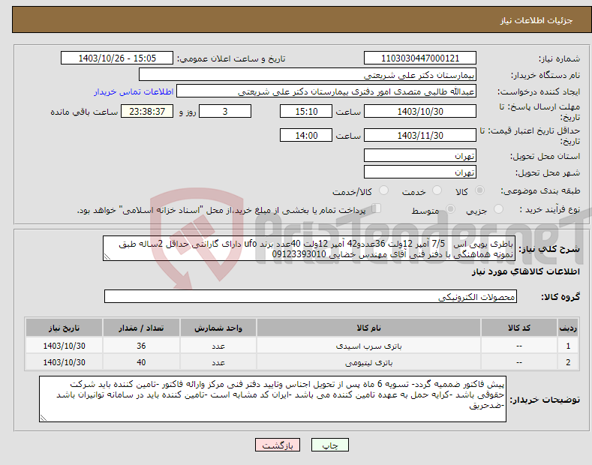This screenshot has width=592, height=465.
Task: Click the goods group محصولات الکترونیکی field
Action: click(x=311, y=296)
